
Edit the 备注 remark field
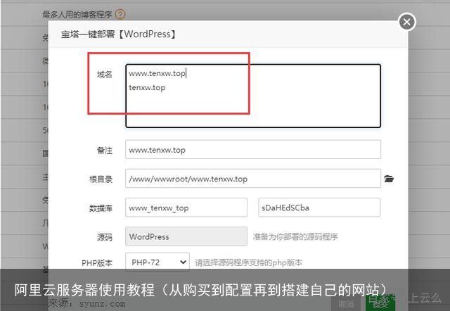253,150
